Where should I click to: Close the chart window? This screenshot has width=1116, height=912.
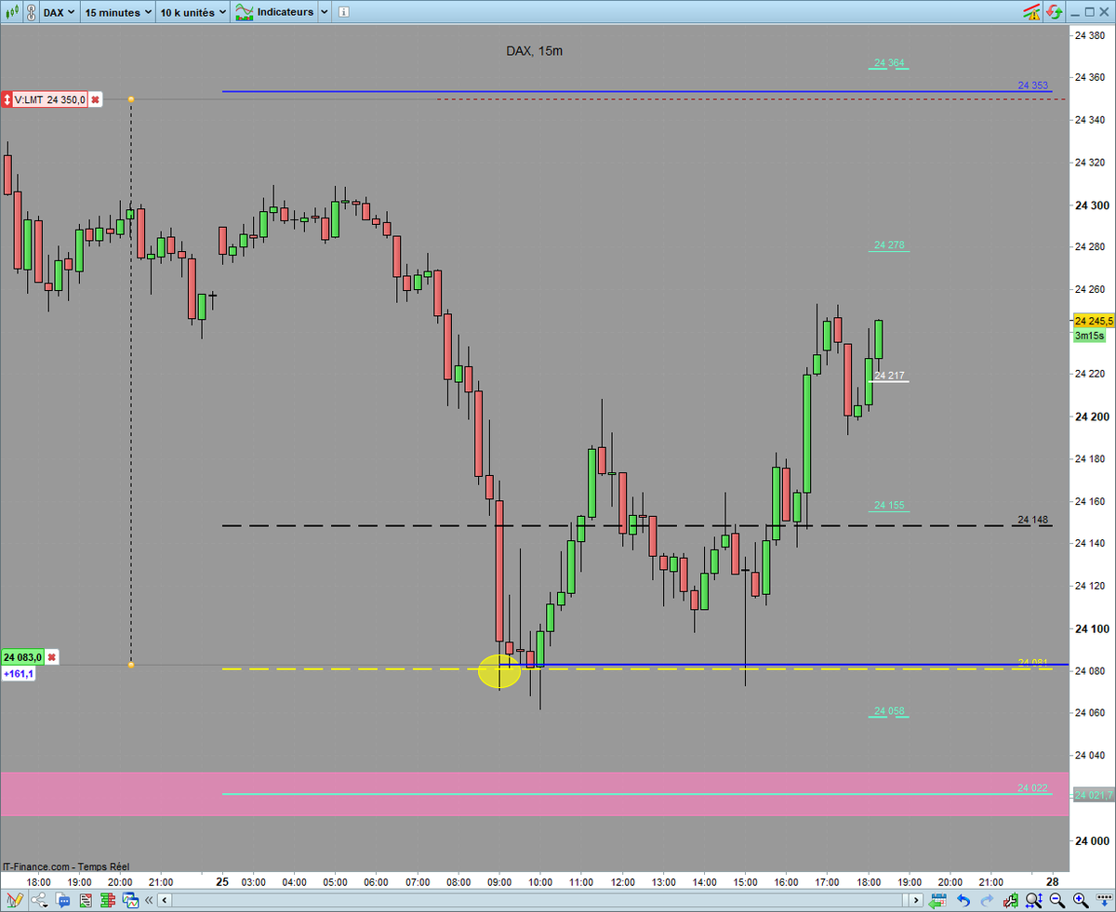coord(1106,13)
